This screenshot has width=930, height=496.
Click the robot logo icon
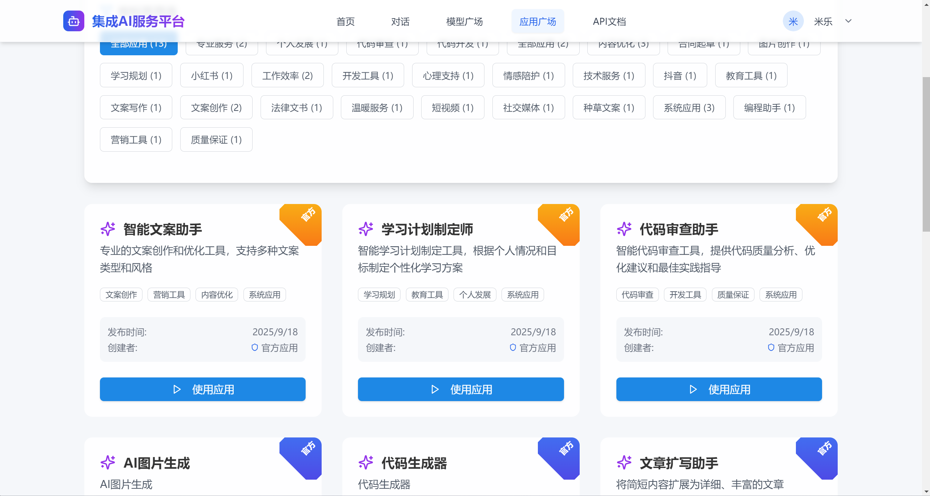(73, 21)
